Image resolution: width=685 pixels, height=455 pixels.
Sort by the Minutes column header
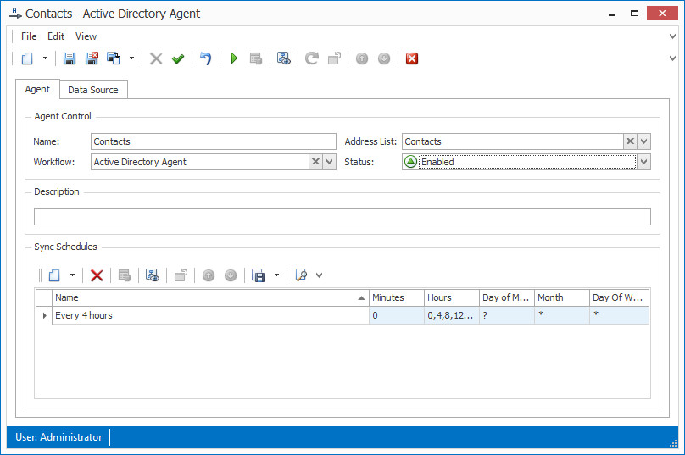tap(397, 297)
